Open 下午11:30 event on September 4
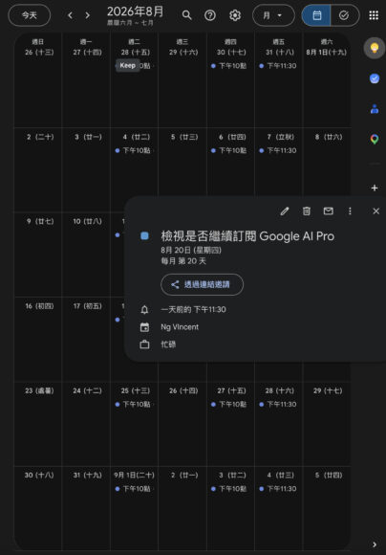The width and height of the screenshot is (386, 555). pyautogui.click(x=278, y=489)
